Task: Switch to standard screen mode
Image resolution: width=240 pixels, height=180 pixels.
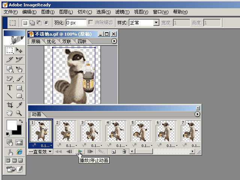Action: coord(8,160)
